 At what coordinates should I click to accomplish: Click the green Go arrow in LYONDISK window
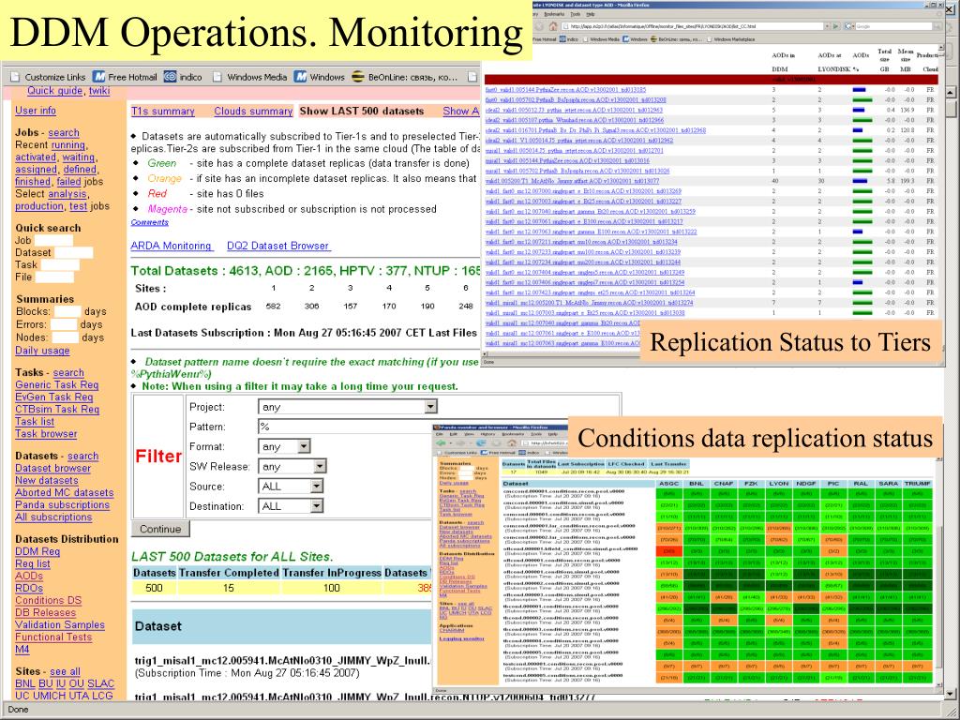(x=834, y=26)
